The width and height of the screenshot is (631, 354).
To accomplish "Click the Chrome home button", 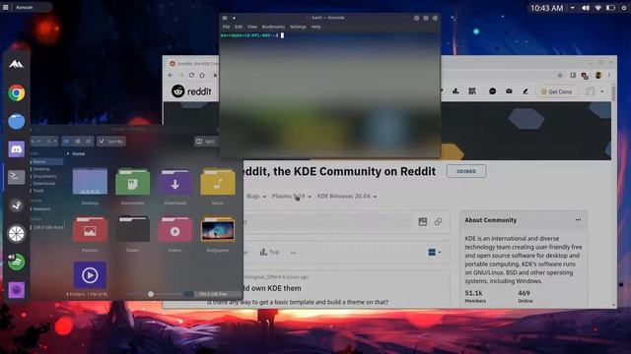I will pos(202,75).
